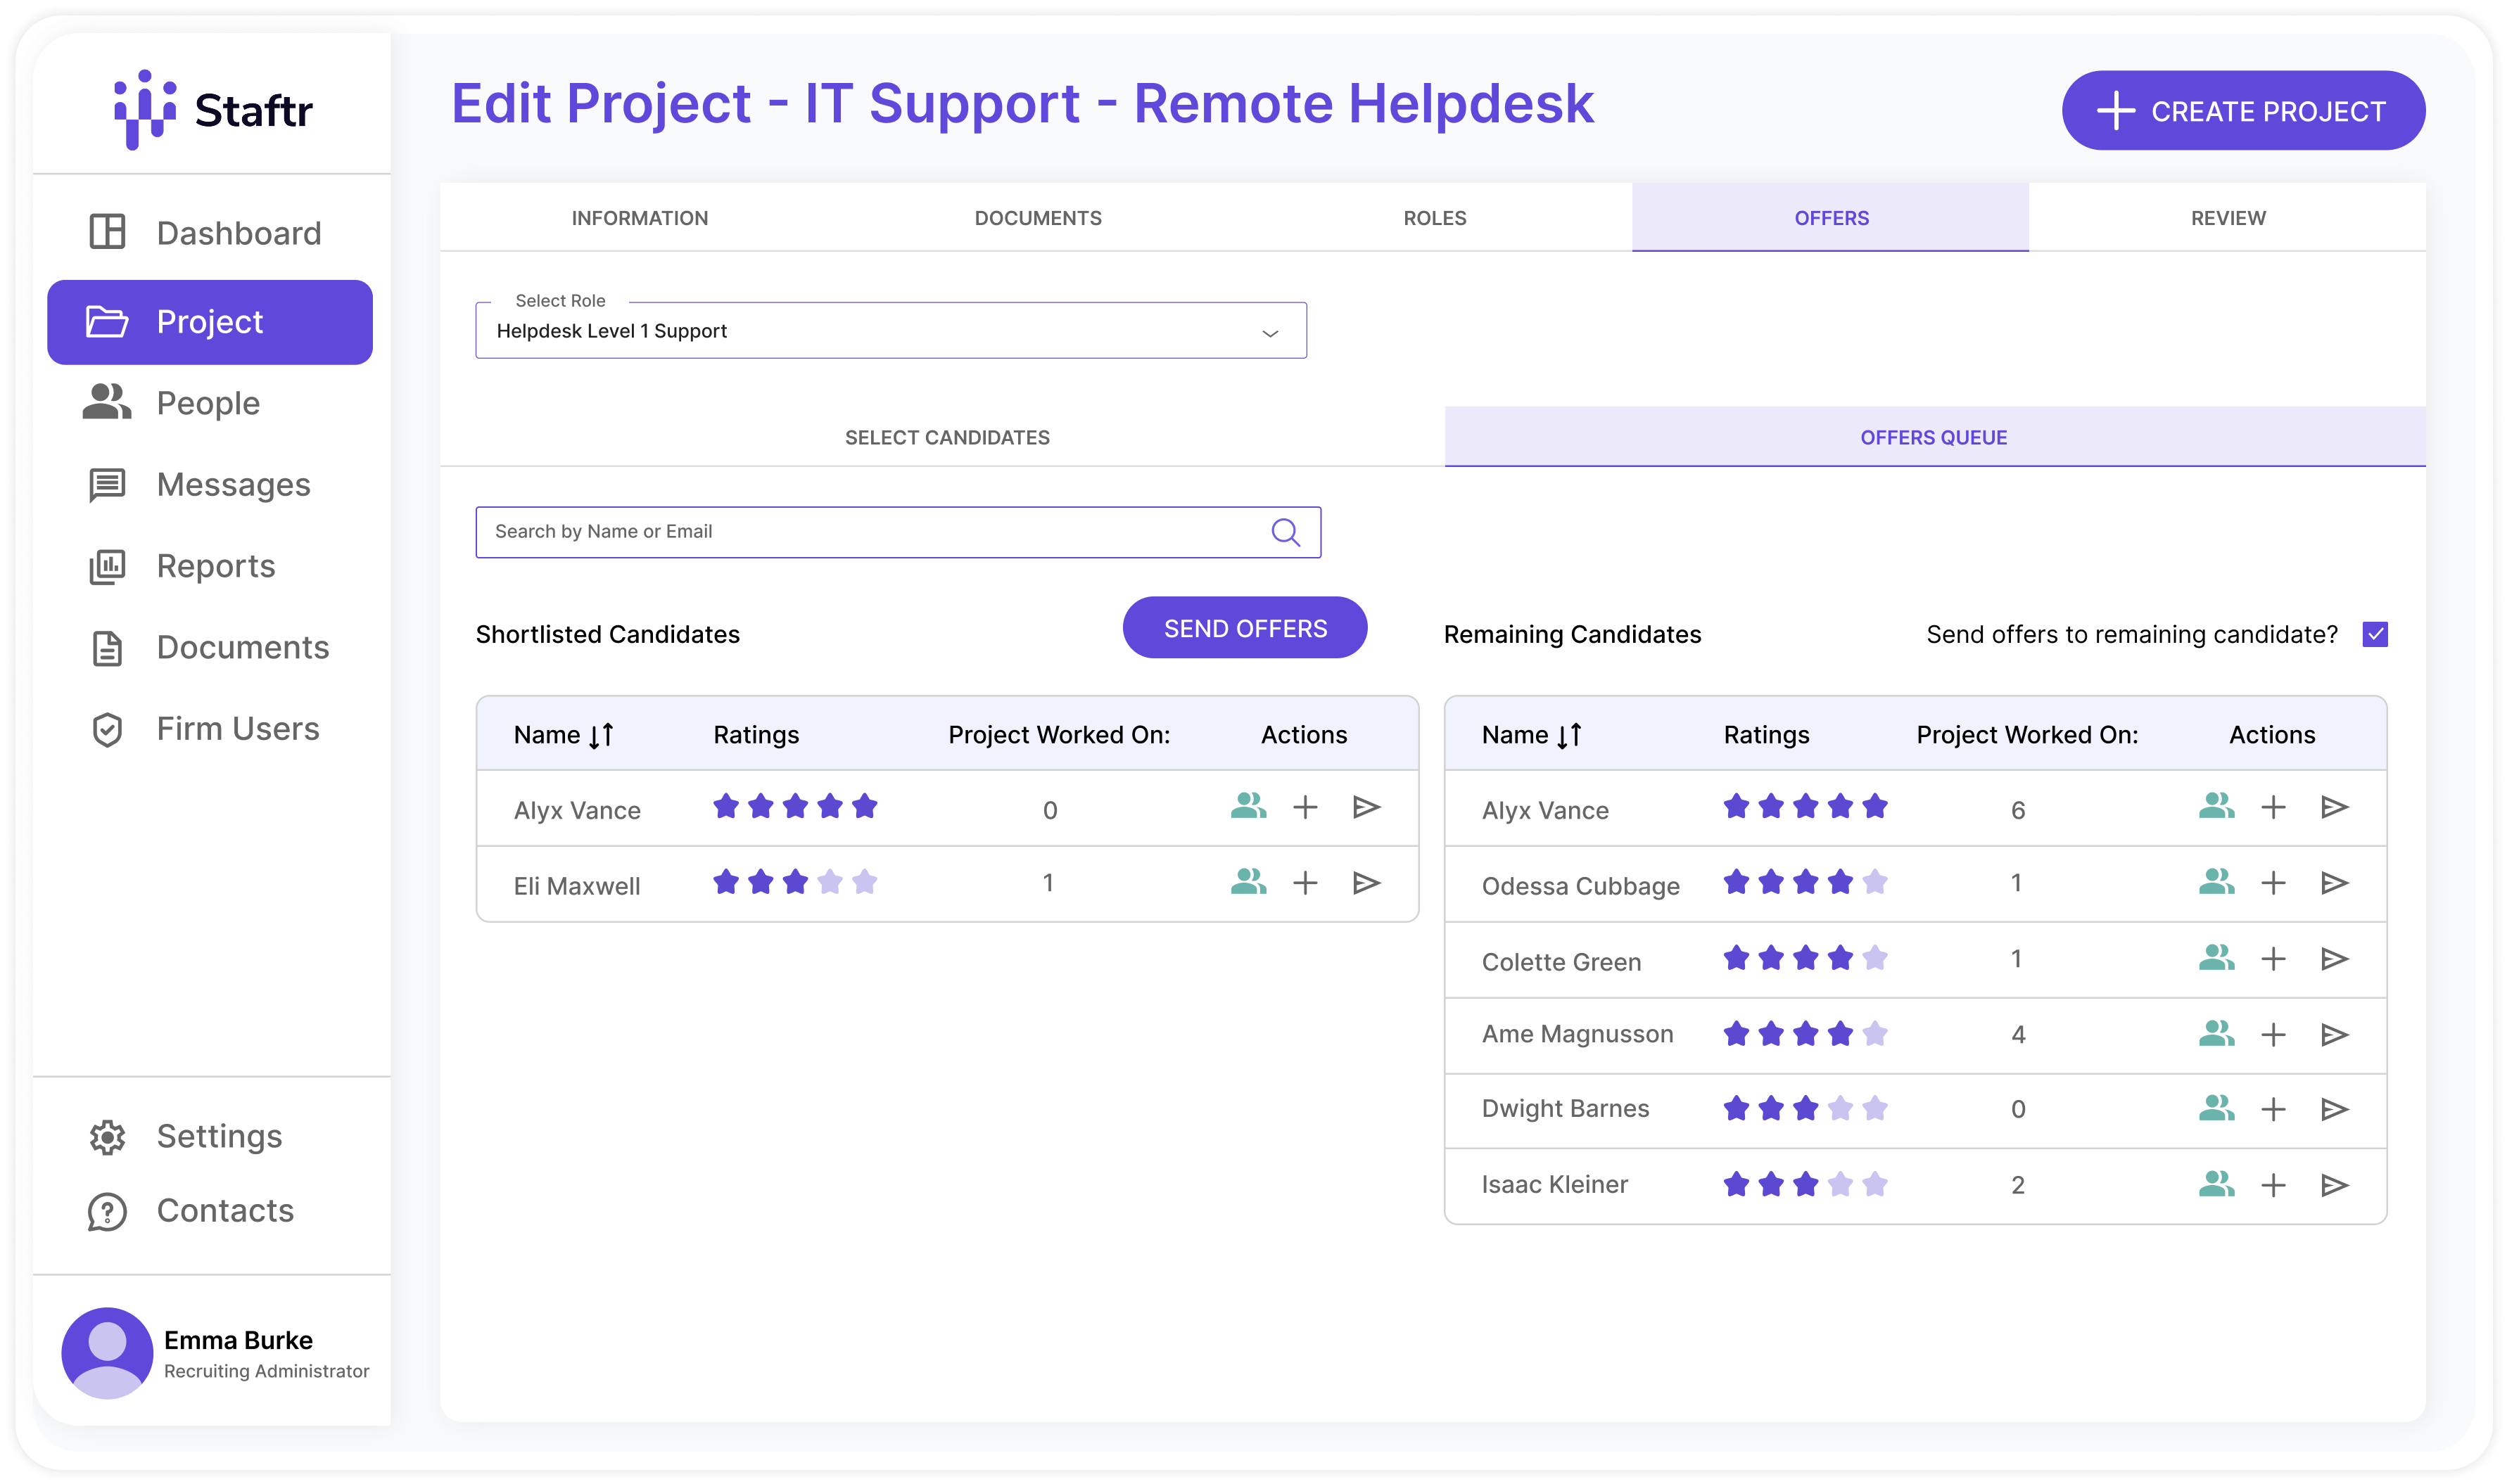
Task: Click five-star rating of Eli Maxwell
Action: (864, 883)
